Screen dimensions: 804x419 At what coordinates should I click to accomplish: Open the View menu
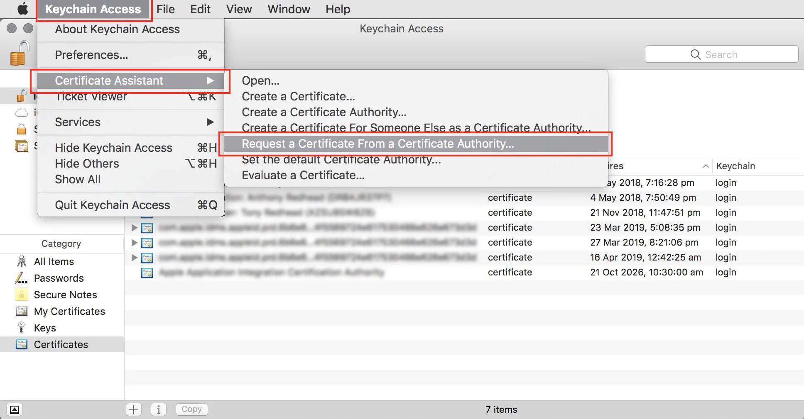click(x=239, y=9)
